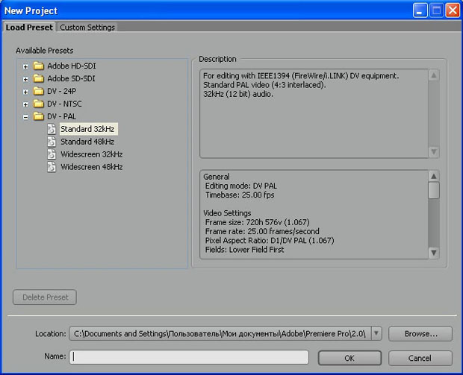The image size is (463, 375).
Task: Expand the DV - 24P preset folder
Action: coord(25,92)
